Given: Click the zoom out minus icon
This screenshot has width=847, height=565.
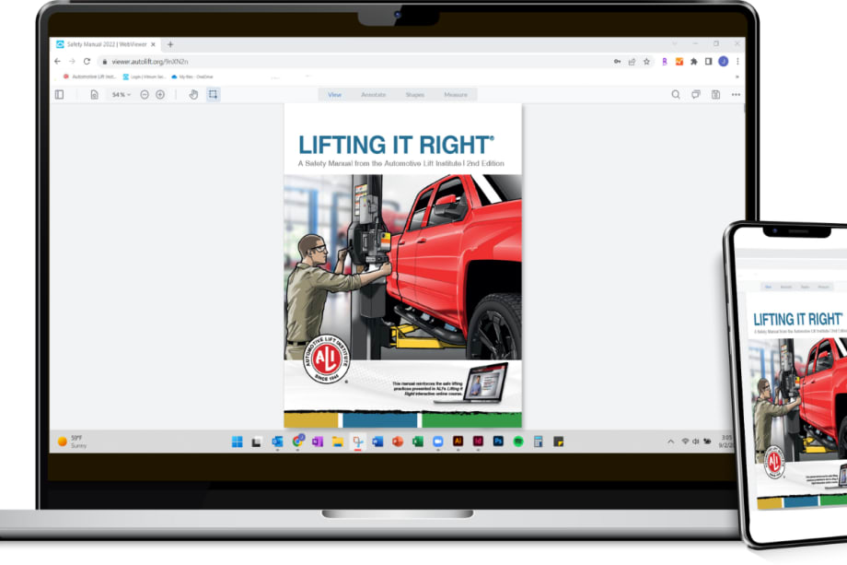Looking at the screenshot, I should tap(145, 95).
